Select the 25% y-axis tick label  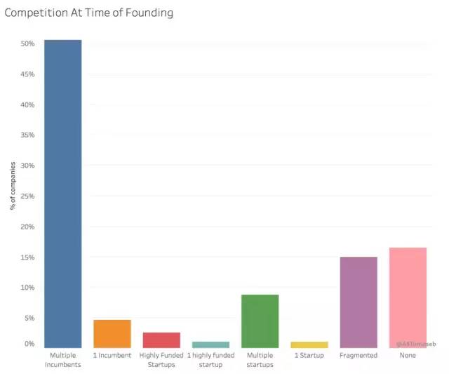[27, 196]
